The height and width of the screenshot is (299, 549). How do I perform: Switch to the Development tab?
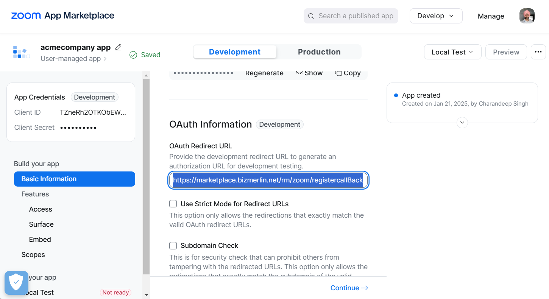tap(235, 52)
